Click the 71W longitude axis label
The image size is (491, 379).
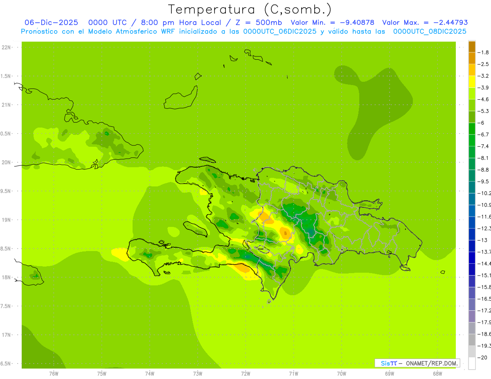(293, 374)
